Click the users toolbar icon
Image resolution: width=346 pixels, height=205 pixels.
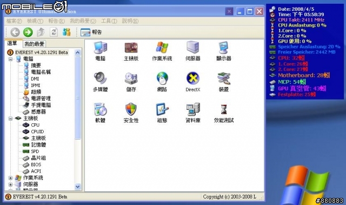tap(66, 32)
